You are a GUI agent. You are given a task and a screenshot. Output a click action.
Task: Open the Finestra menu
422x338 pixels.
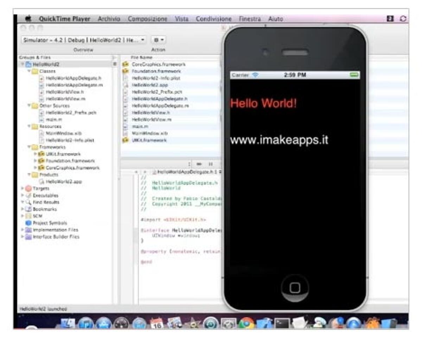click(250, 19)
